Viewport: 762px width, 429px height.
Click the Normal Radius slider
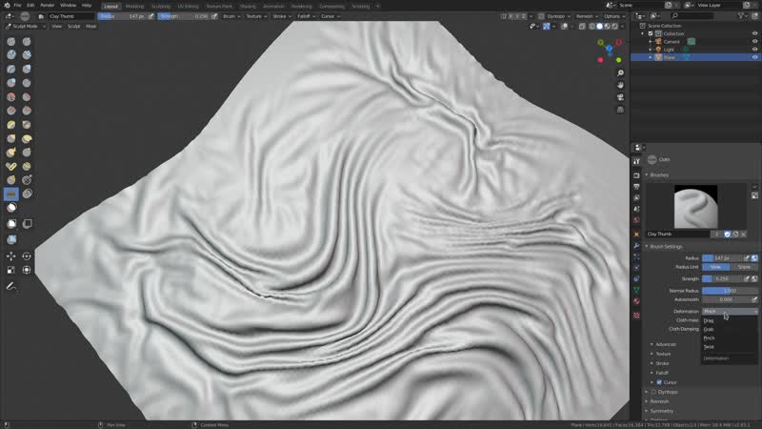730,291
